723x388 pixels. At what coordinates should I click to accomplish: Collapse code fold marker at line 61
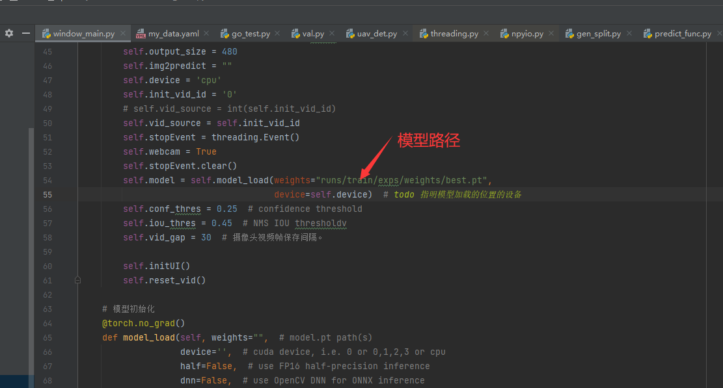(77, 281)
